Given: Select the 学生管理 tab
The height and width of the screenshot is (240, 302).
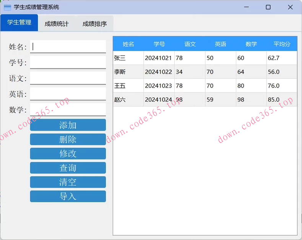Looking at the screenshot, I should tap(19, 23).
